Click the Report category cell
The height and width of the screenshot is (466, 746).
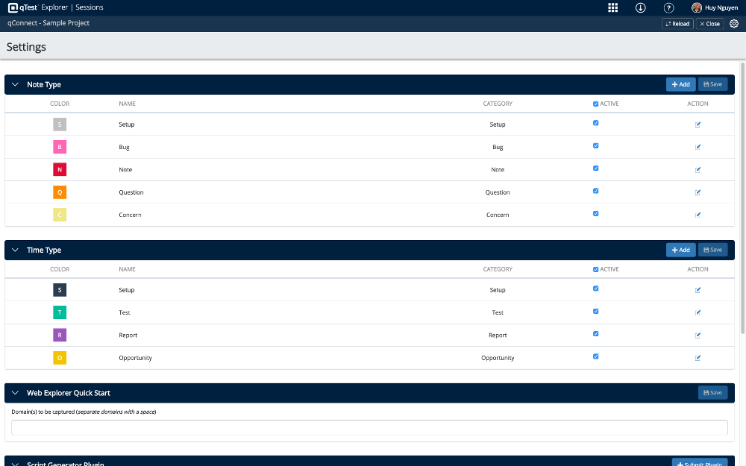click(498, 336)
